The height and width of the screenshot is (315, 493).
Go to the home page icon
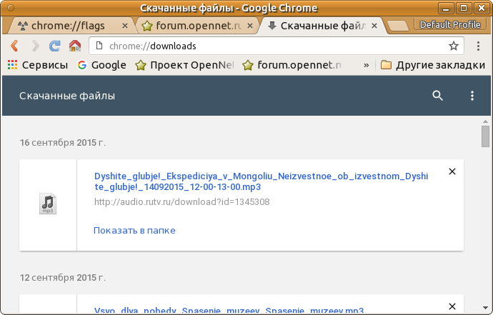[74, 46]
